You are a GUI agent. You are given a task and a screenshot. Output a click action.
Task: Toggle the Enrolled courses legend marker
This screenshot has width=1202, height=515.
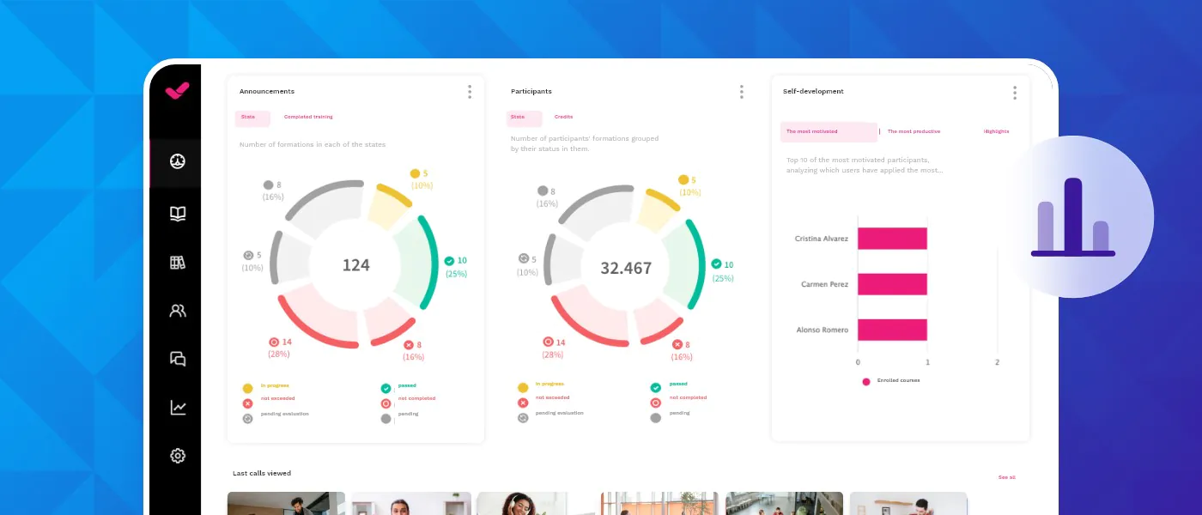866,381
